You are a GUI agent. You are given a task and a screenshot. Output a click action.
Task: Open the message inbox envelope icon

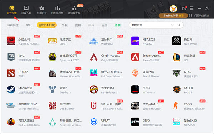tap(184, 8)
